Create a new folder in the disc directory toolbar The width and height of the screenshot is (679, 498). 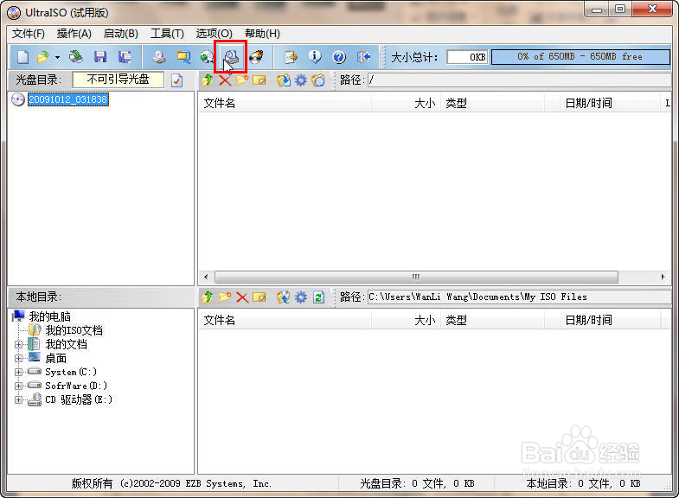pyautogui.click(x=242, y=80)
